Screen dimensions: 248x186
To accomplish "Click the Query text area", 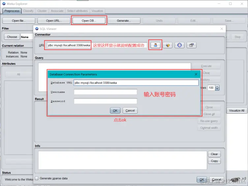I will tap(115, 77).
